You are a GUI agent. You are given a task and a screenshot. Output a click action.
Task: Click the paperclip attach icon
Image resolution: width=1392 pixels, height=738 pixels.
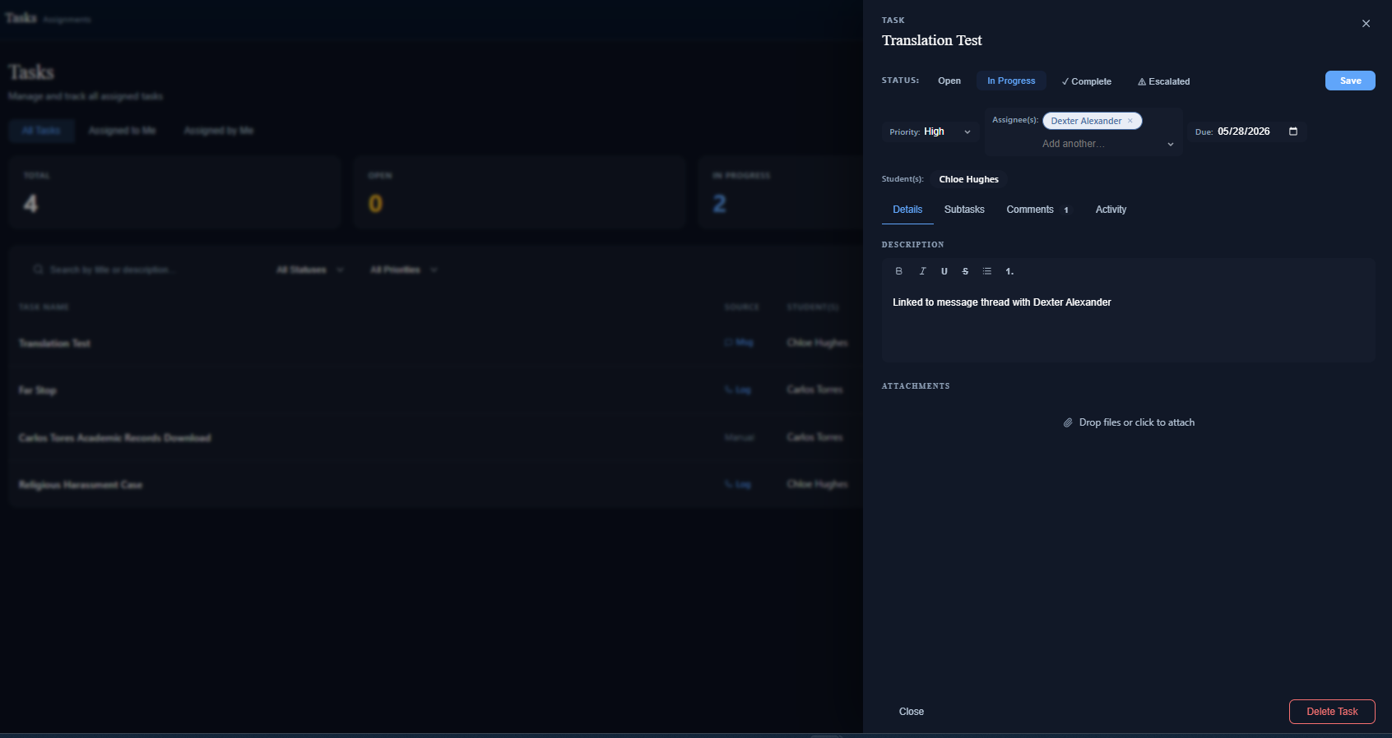[x=1068, y=422]
